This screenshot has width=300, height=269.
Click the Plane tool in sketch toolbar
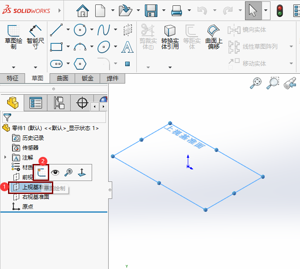click(x=127, y=30)
